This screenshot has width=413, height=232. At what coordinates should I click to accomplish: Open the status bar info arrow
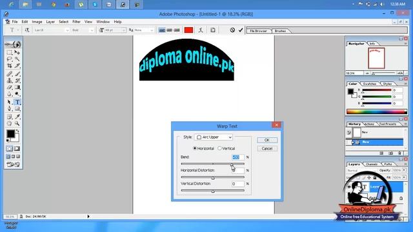point(88,217)
